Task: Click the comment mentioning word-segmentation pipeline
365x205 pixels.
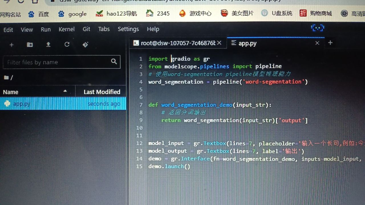Action: (220, 74)
